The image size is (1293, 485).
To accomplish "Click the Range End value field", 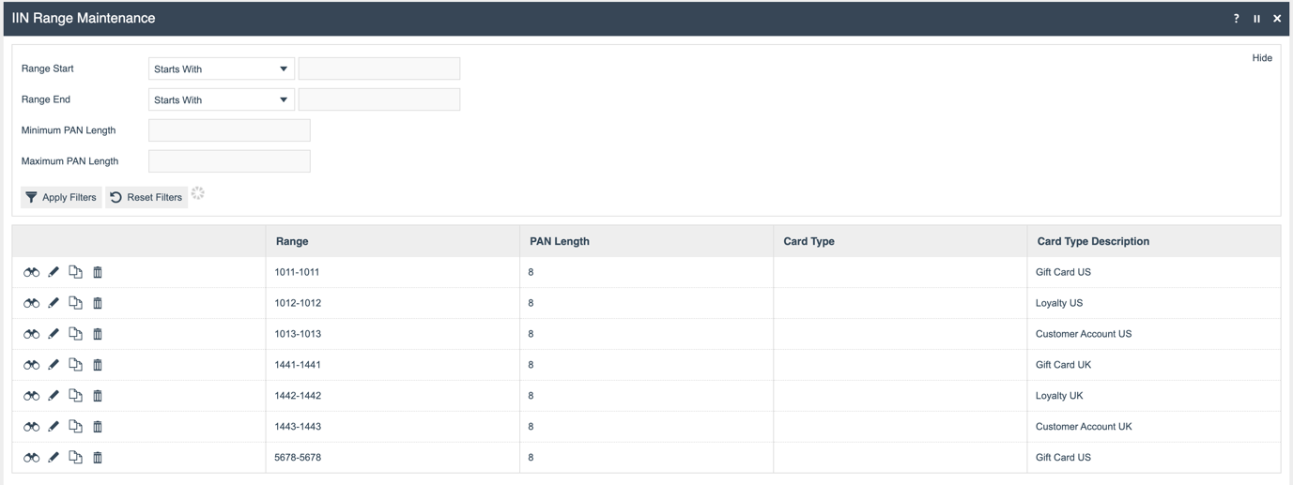I will coord(379,99).
